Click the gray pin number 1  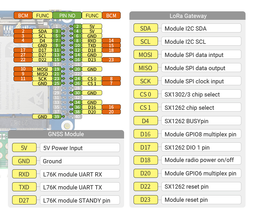(x=57, y=26)
